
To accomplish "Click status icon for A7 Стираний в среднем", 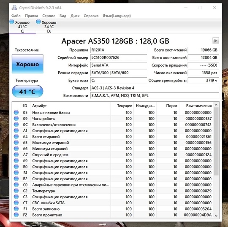I will coord(16,154).
